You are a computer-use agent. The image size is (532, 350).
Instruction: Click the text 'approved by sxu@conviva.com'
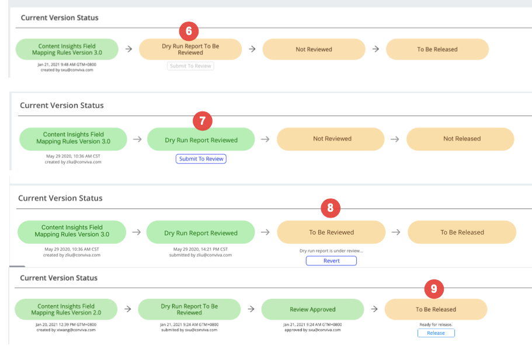pyautogui.click(x=312, y=330)
